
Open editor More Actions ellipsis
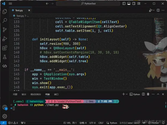click(163, 10)
